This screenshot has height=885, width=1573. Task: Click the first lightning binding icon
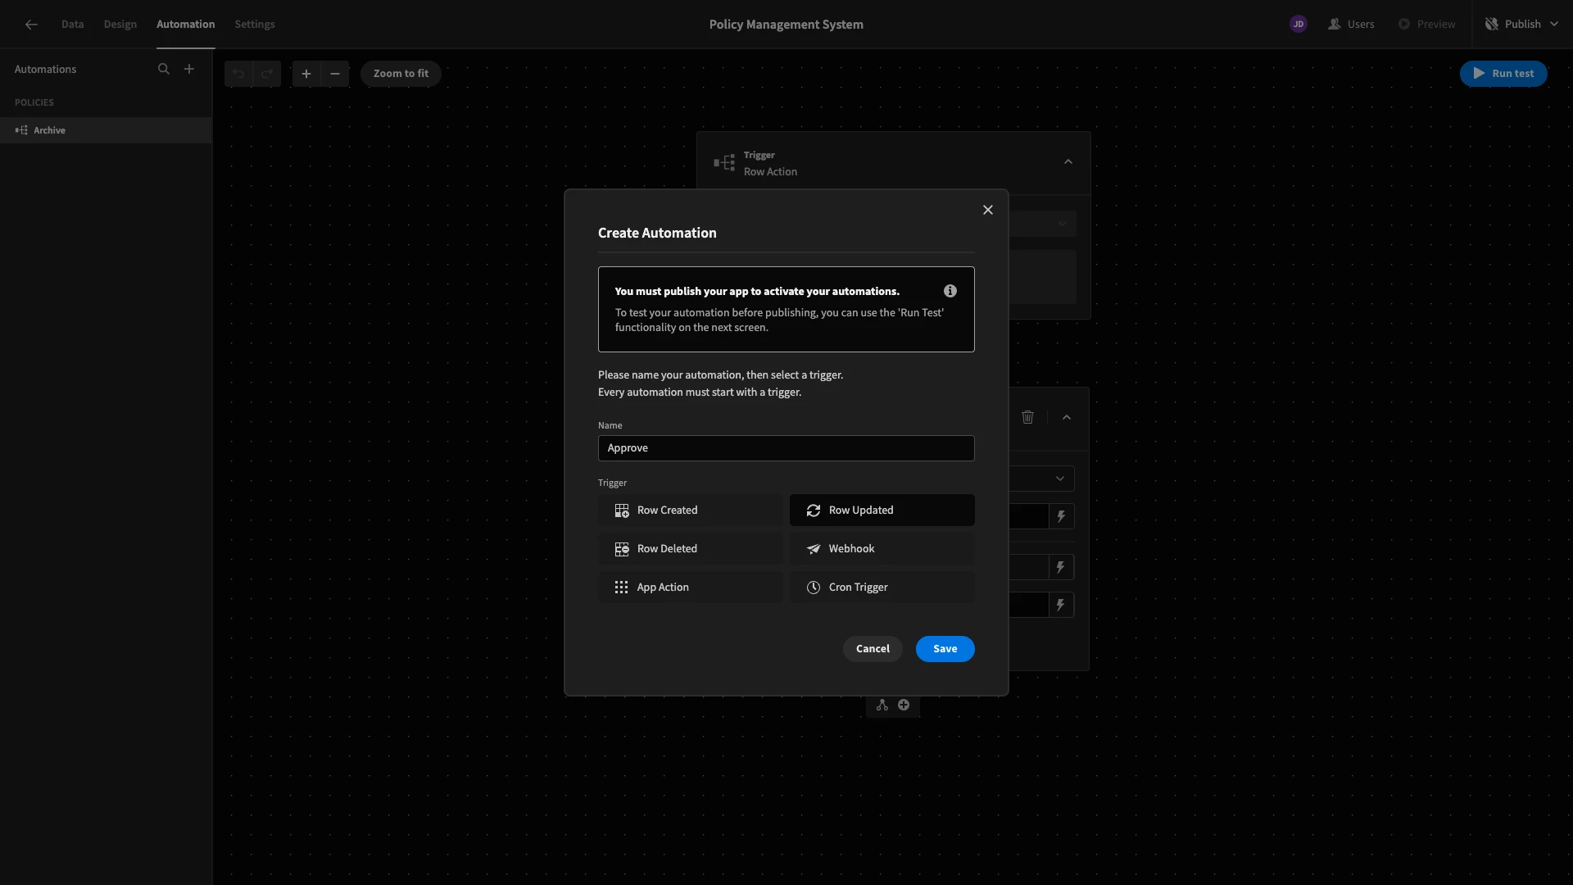1061,517
